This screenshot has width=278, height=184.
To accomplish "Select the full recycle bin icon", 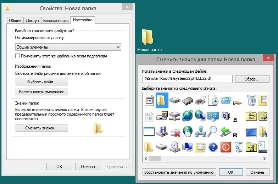I will pyautogui.click(x=252, y=100).
